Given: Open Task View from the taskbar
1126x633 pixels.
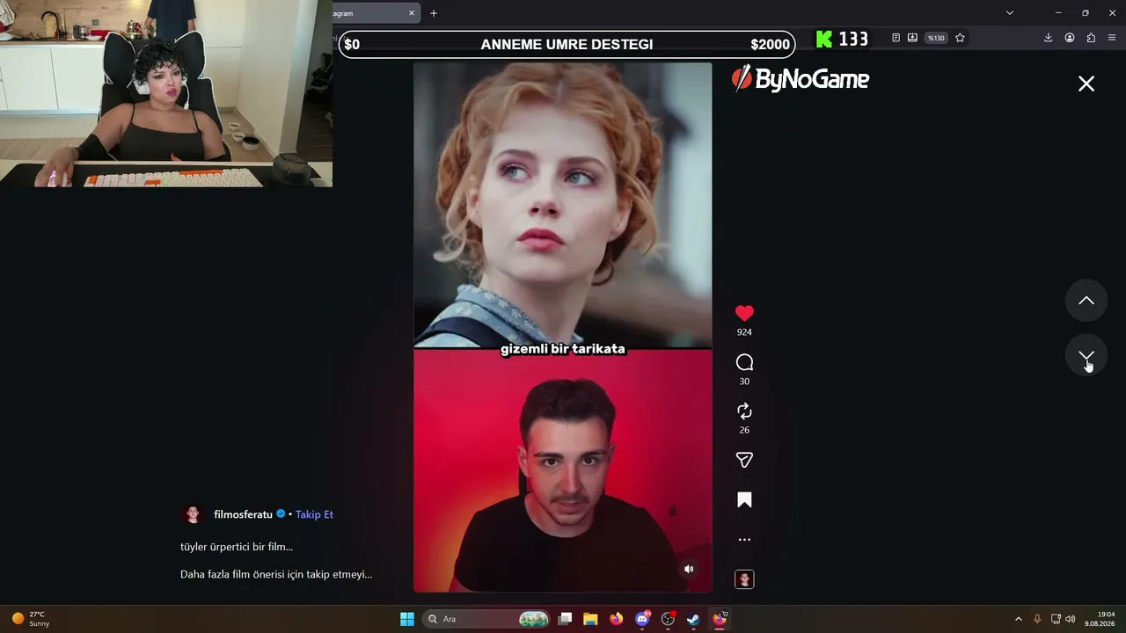Looking at the screenshot, I should pos(566,619).
